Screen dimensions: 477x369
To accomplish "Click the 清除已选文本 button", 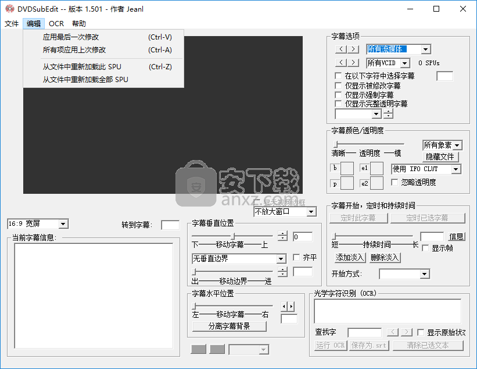I will pyautogui.click(x=428, y=346).
